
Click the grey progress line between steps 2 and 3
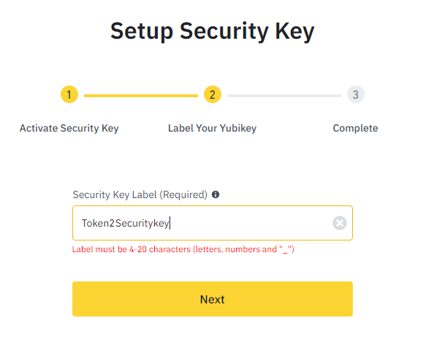pyautogui.click(x=284, y=96)
